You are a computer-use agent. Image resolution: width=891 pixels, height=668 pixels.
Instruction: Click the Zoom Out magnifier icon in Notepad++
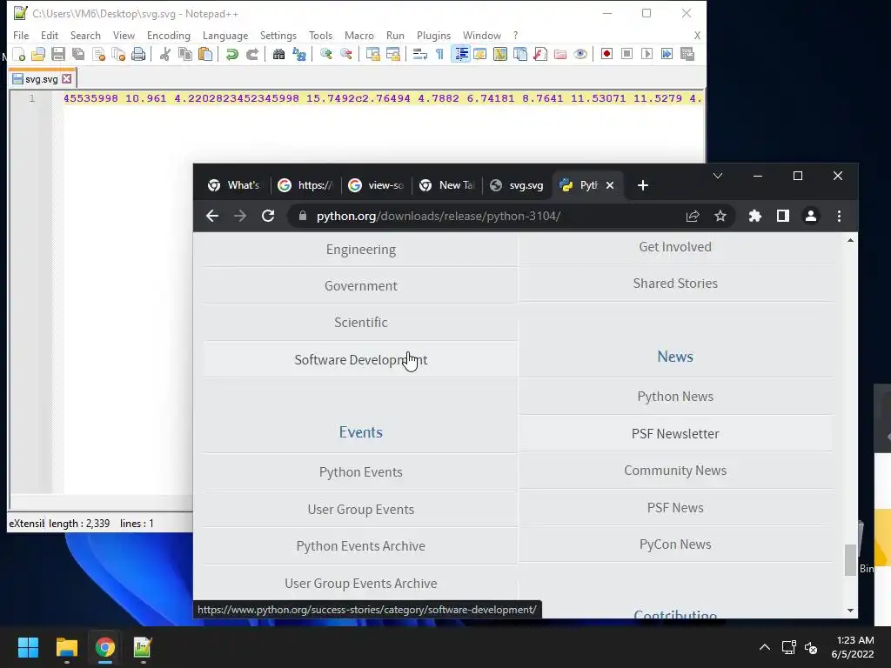pyautogui.click(x=345, y=54)
